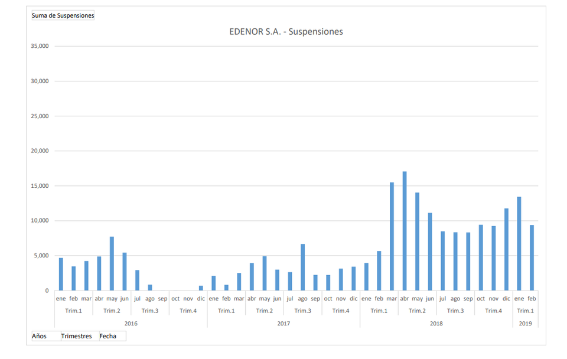567x359 pixels.
Task: Select the chart title EDENOR S.A. - Suspensiones
Action: [x=286, y=32]
